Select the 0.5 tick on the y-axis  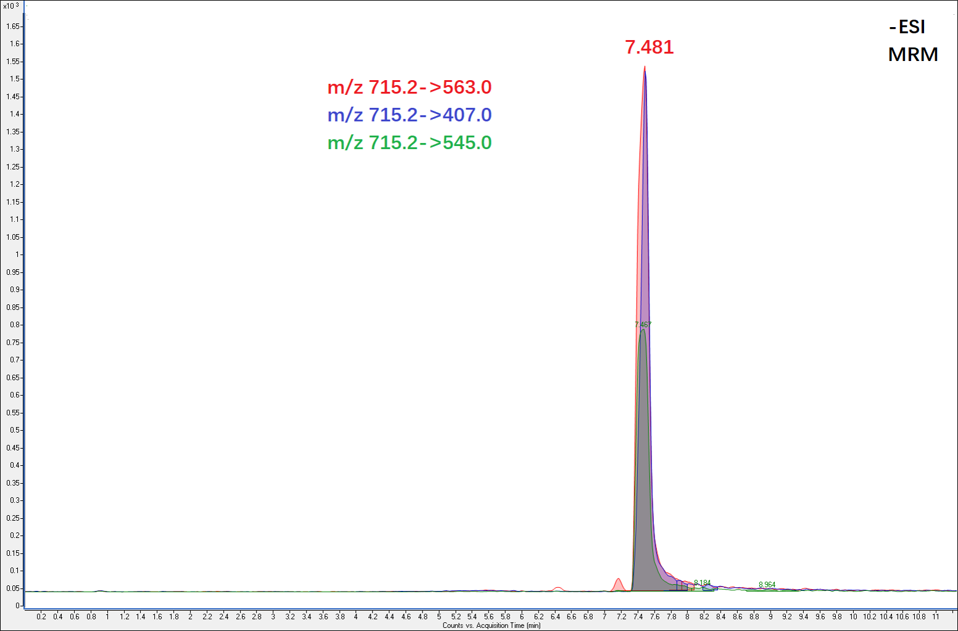(15, 430)
